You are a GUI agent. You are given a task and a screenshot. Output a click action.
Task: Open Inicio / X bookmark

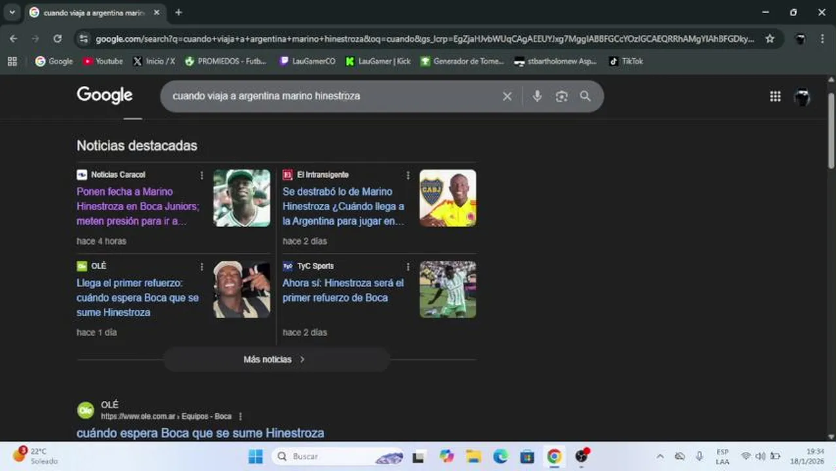(154, 61)
